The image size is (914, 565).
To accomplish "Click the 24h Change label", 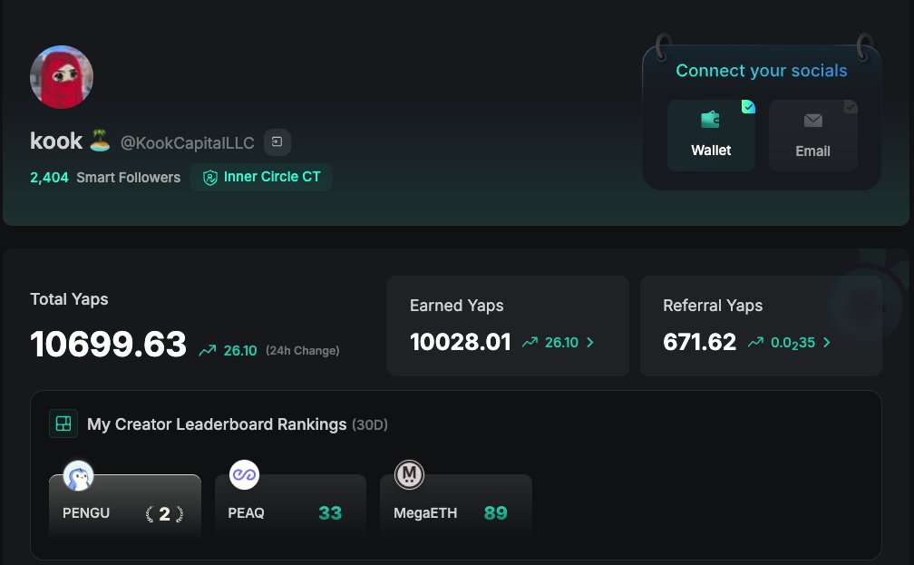I will click(x=303, y=350).
